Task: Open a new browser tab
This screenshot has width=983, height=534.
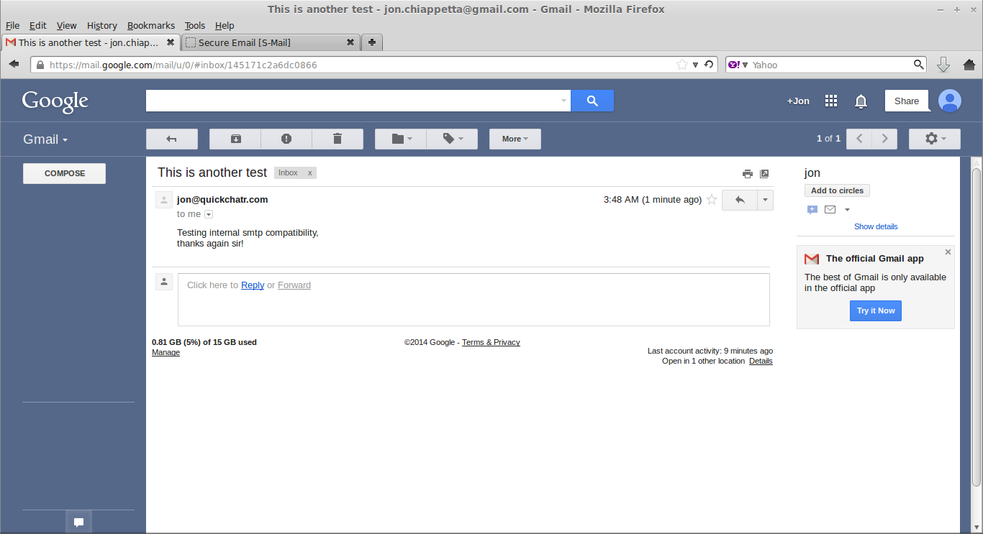Action: tap(372, 42)
